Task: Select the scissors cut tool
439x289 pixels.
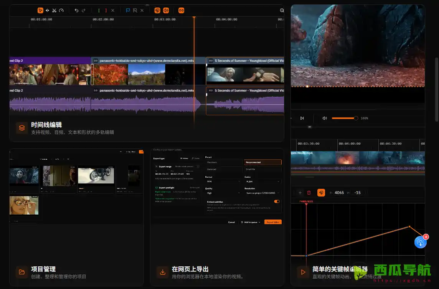Action: [54, 10]
